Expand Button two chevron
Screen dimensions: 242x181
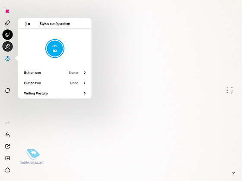click(x=84, y=83)
